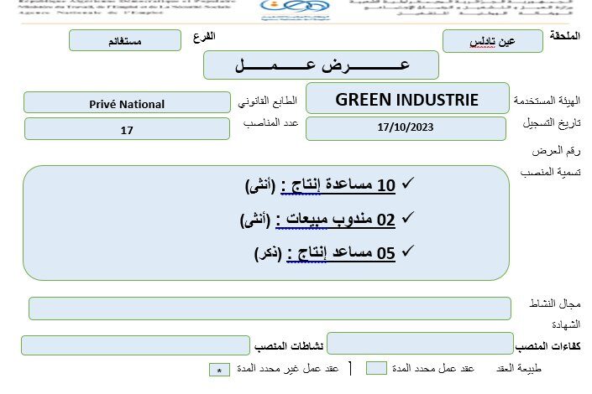592x394 pixels.
Task: Click the 'الفرع' label
Action: coord(204,37)
